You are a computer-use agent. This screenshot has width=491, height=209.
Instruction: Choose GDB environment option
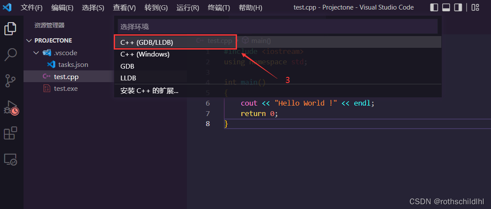click(278, 66)
